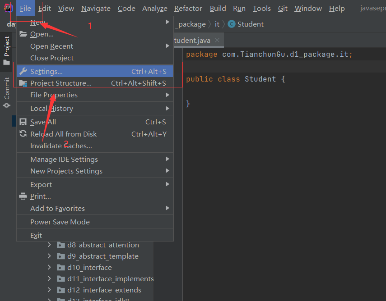
Task: Open the Git menu
Action: 283,9
